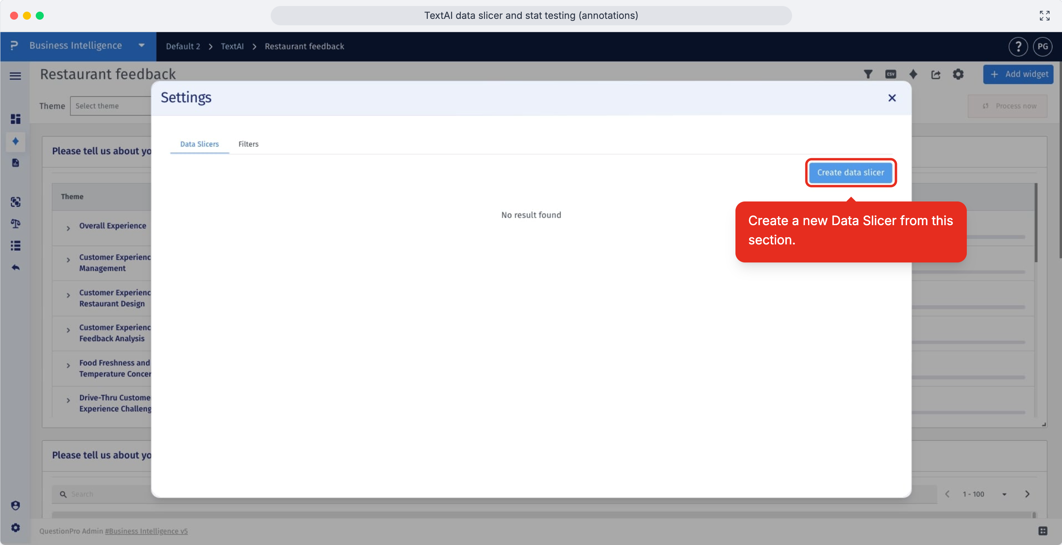Open the dashboard grid icon in sidebar
Screen dimensions: 1062x545
tap(15, 119)
